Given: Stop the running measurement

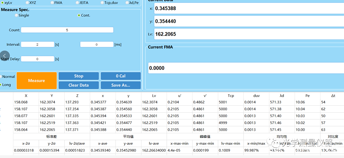Looking at the screenshot, I should click(x=79, y=76).
